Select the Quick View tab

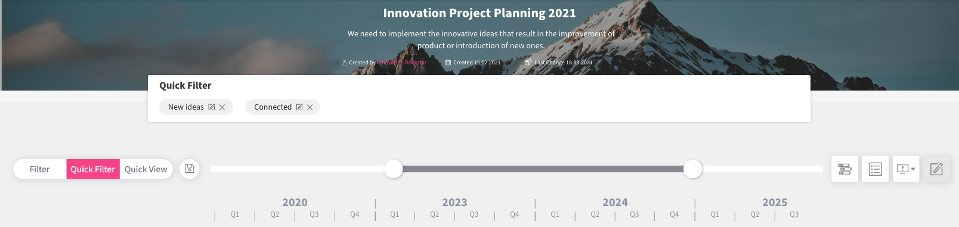pos(146,169)
